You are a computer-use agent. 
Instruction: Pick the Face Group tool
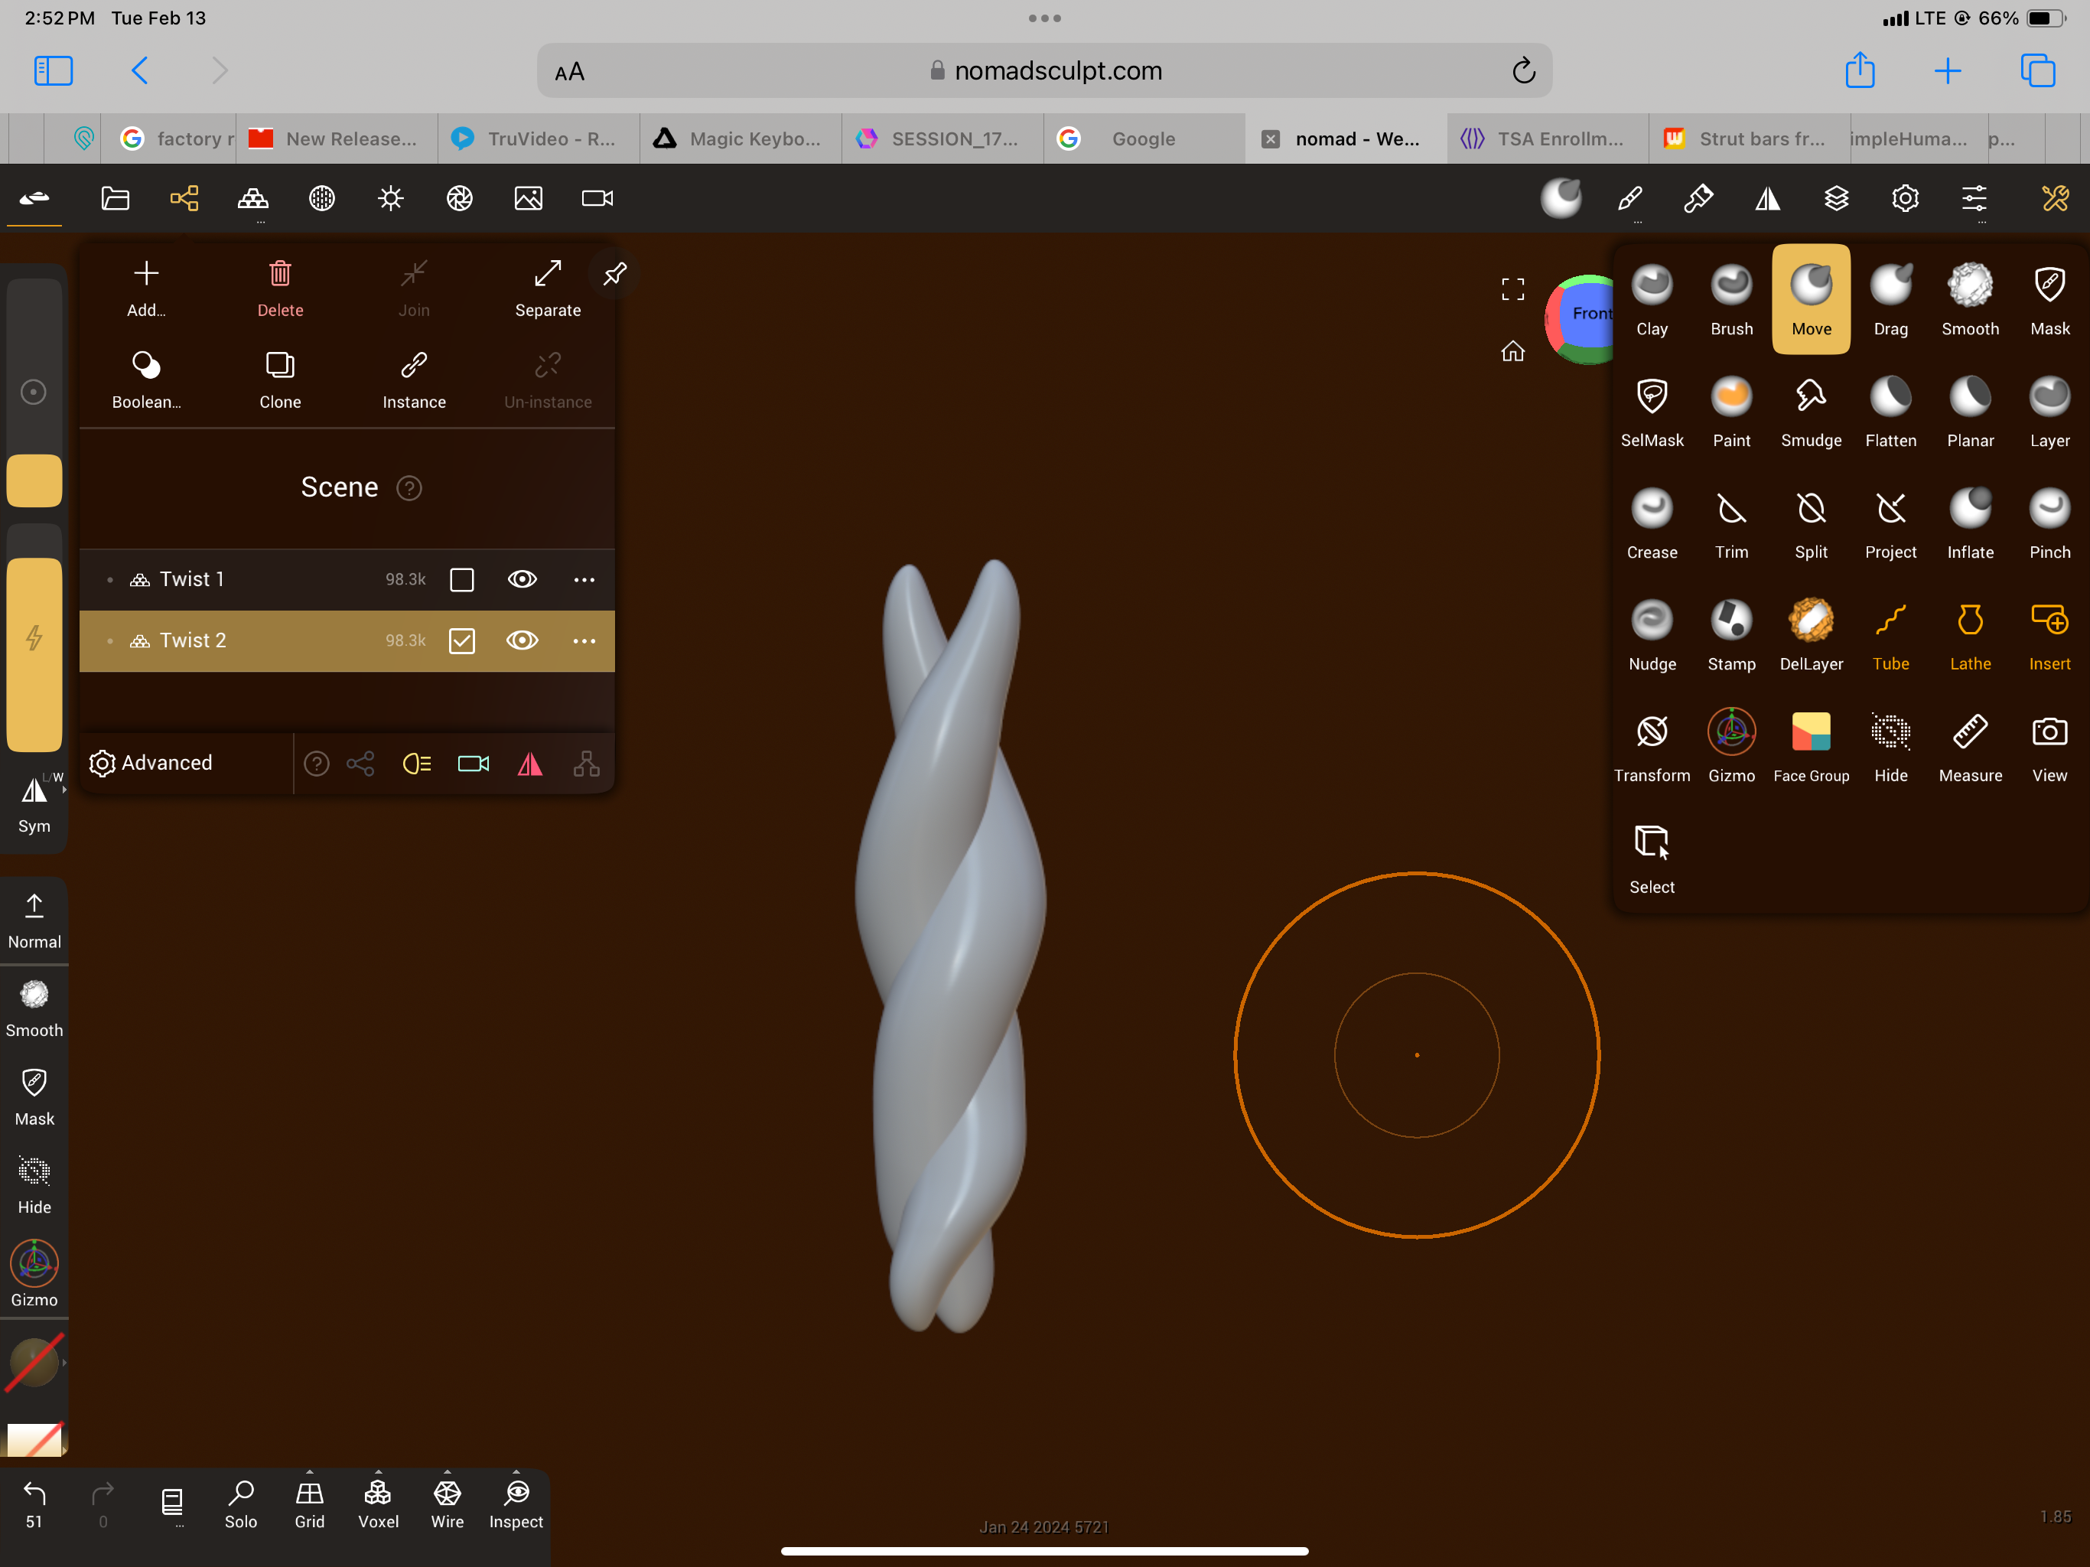(x=1810, y=746)
